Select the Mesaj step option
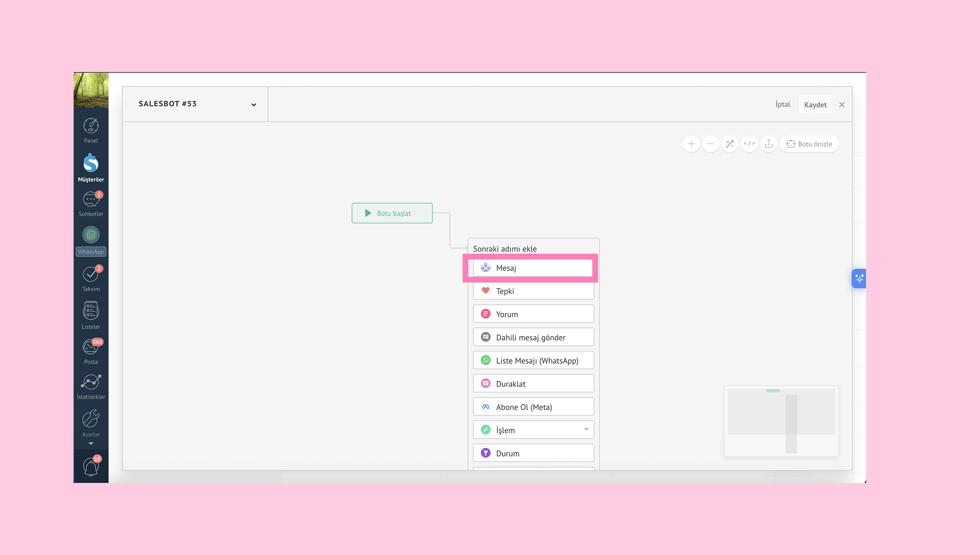 tap(533, 268)
